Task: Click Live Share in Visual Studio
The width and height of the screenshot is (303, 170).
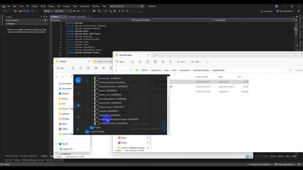Action: point(267,11)
